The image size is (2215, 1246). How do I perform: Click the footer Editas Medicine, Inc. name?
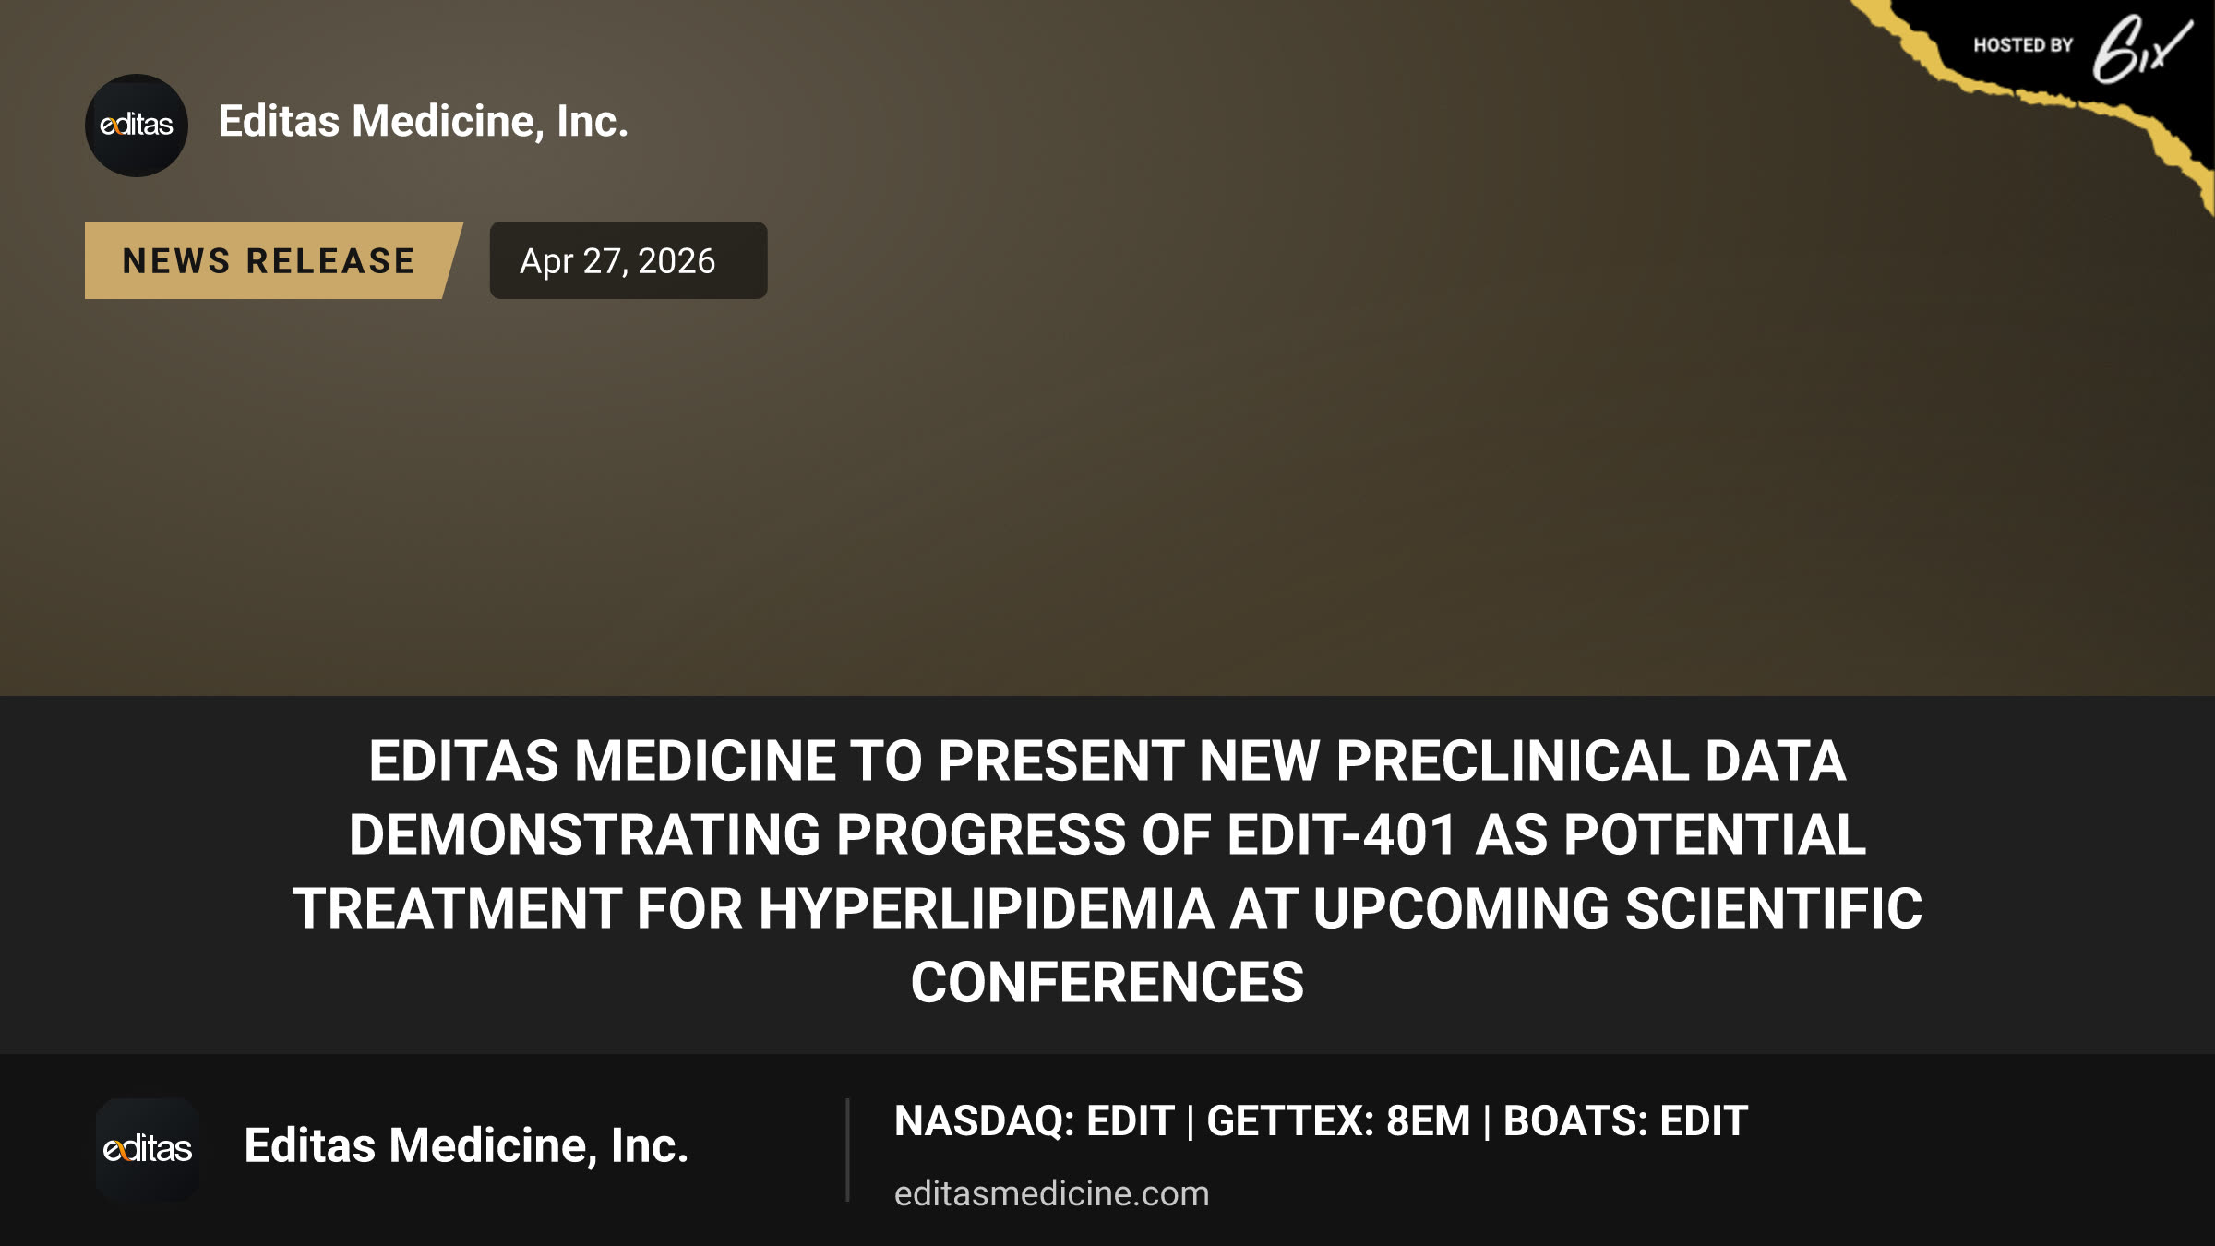coord(466,1146)
